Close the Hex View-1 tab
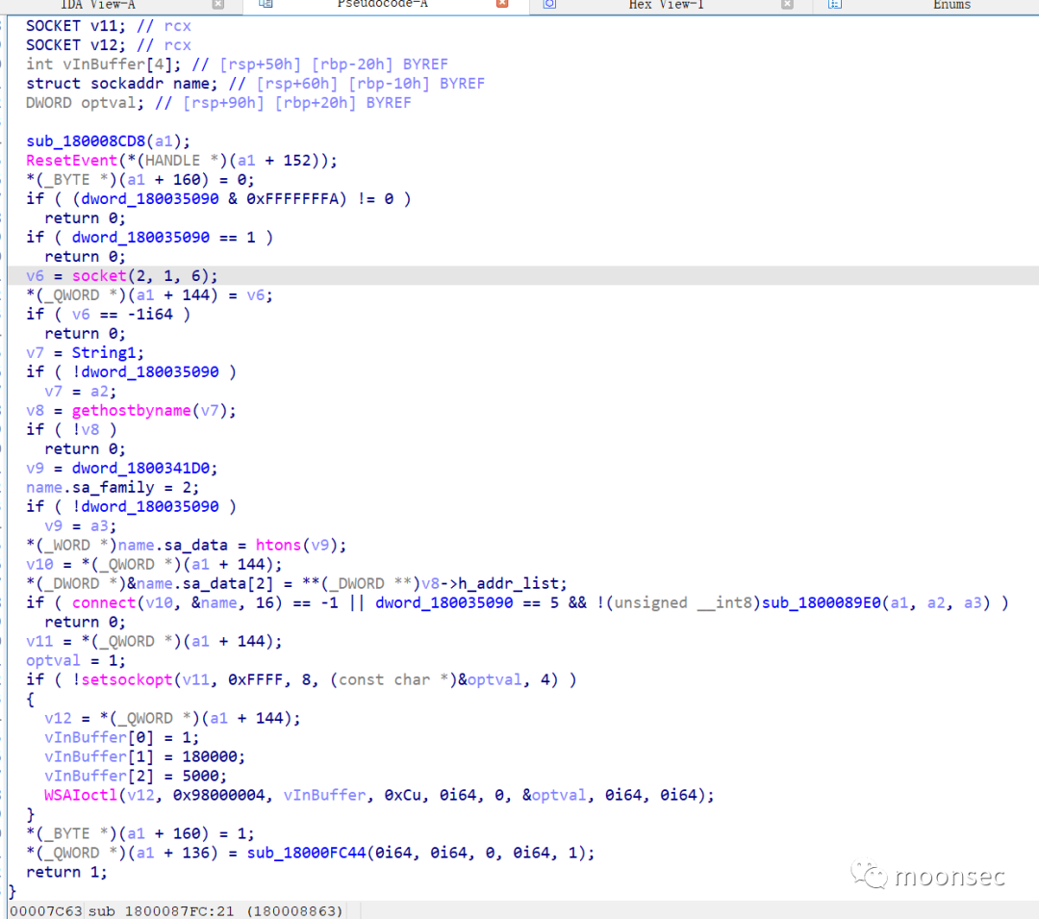Screen dimensions: 1039x919 coord(787,5)
